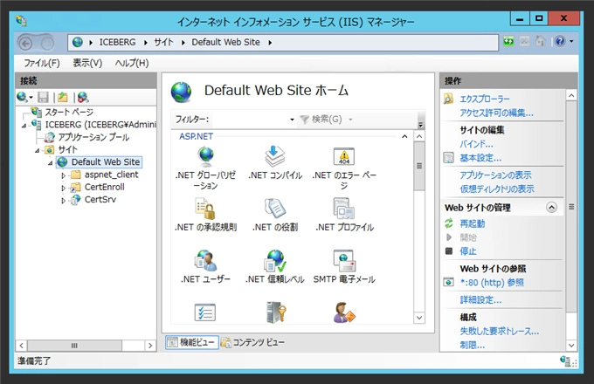
Task: Open .NET コンパイル feature icon
Action: point(274,156)
